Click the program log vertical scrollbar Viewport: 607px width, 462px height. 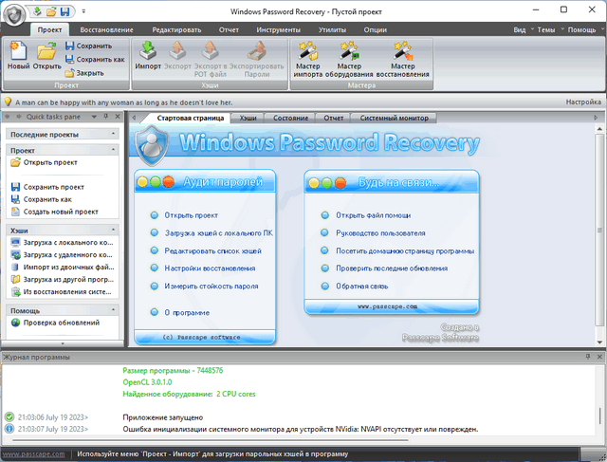(x=598, y=398)
